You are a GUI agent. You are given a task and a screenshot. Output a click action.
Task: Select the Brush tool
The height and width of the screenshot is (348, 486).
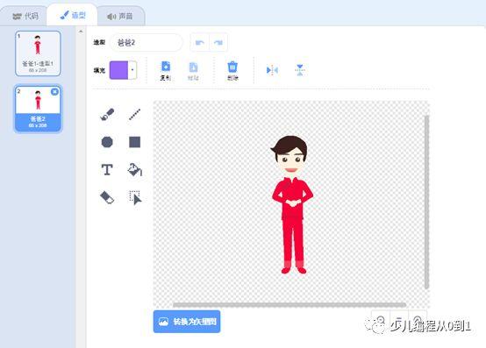coord(107,114)
